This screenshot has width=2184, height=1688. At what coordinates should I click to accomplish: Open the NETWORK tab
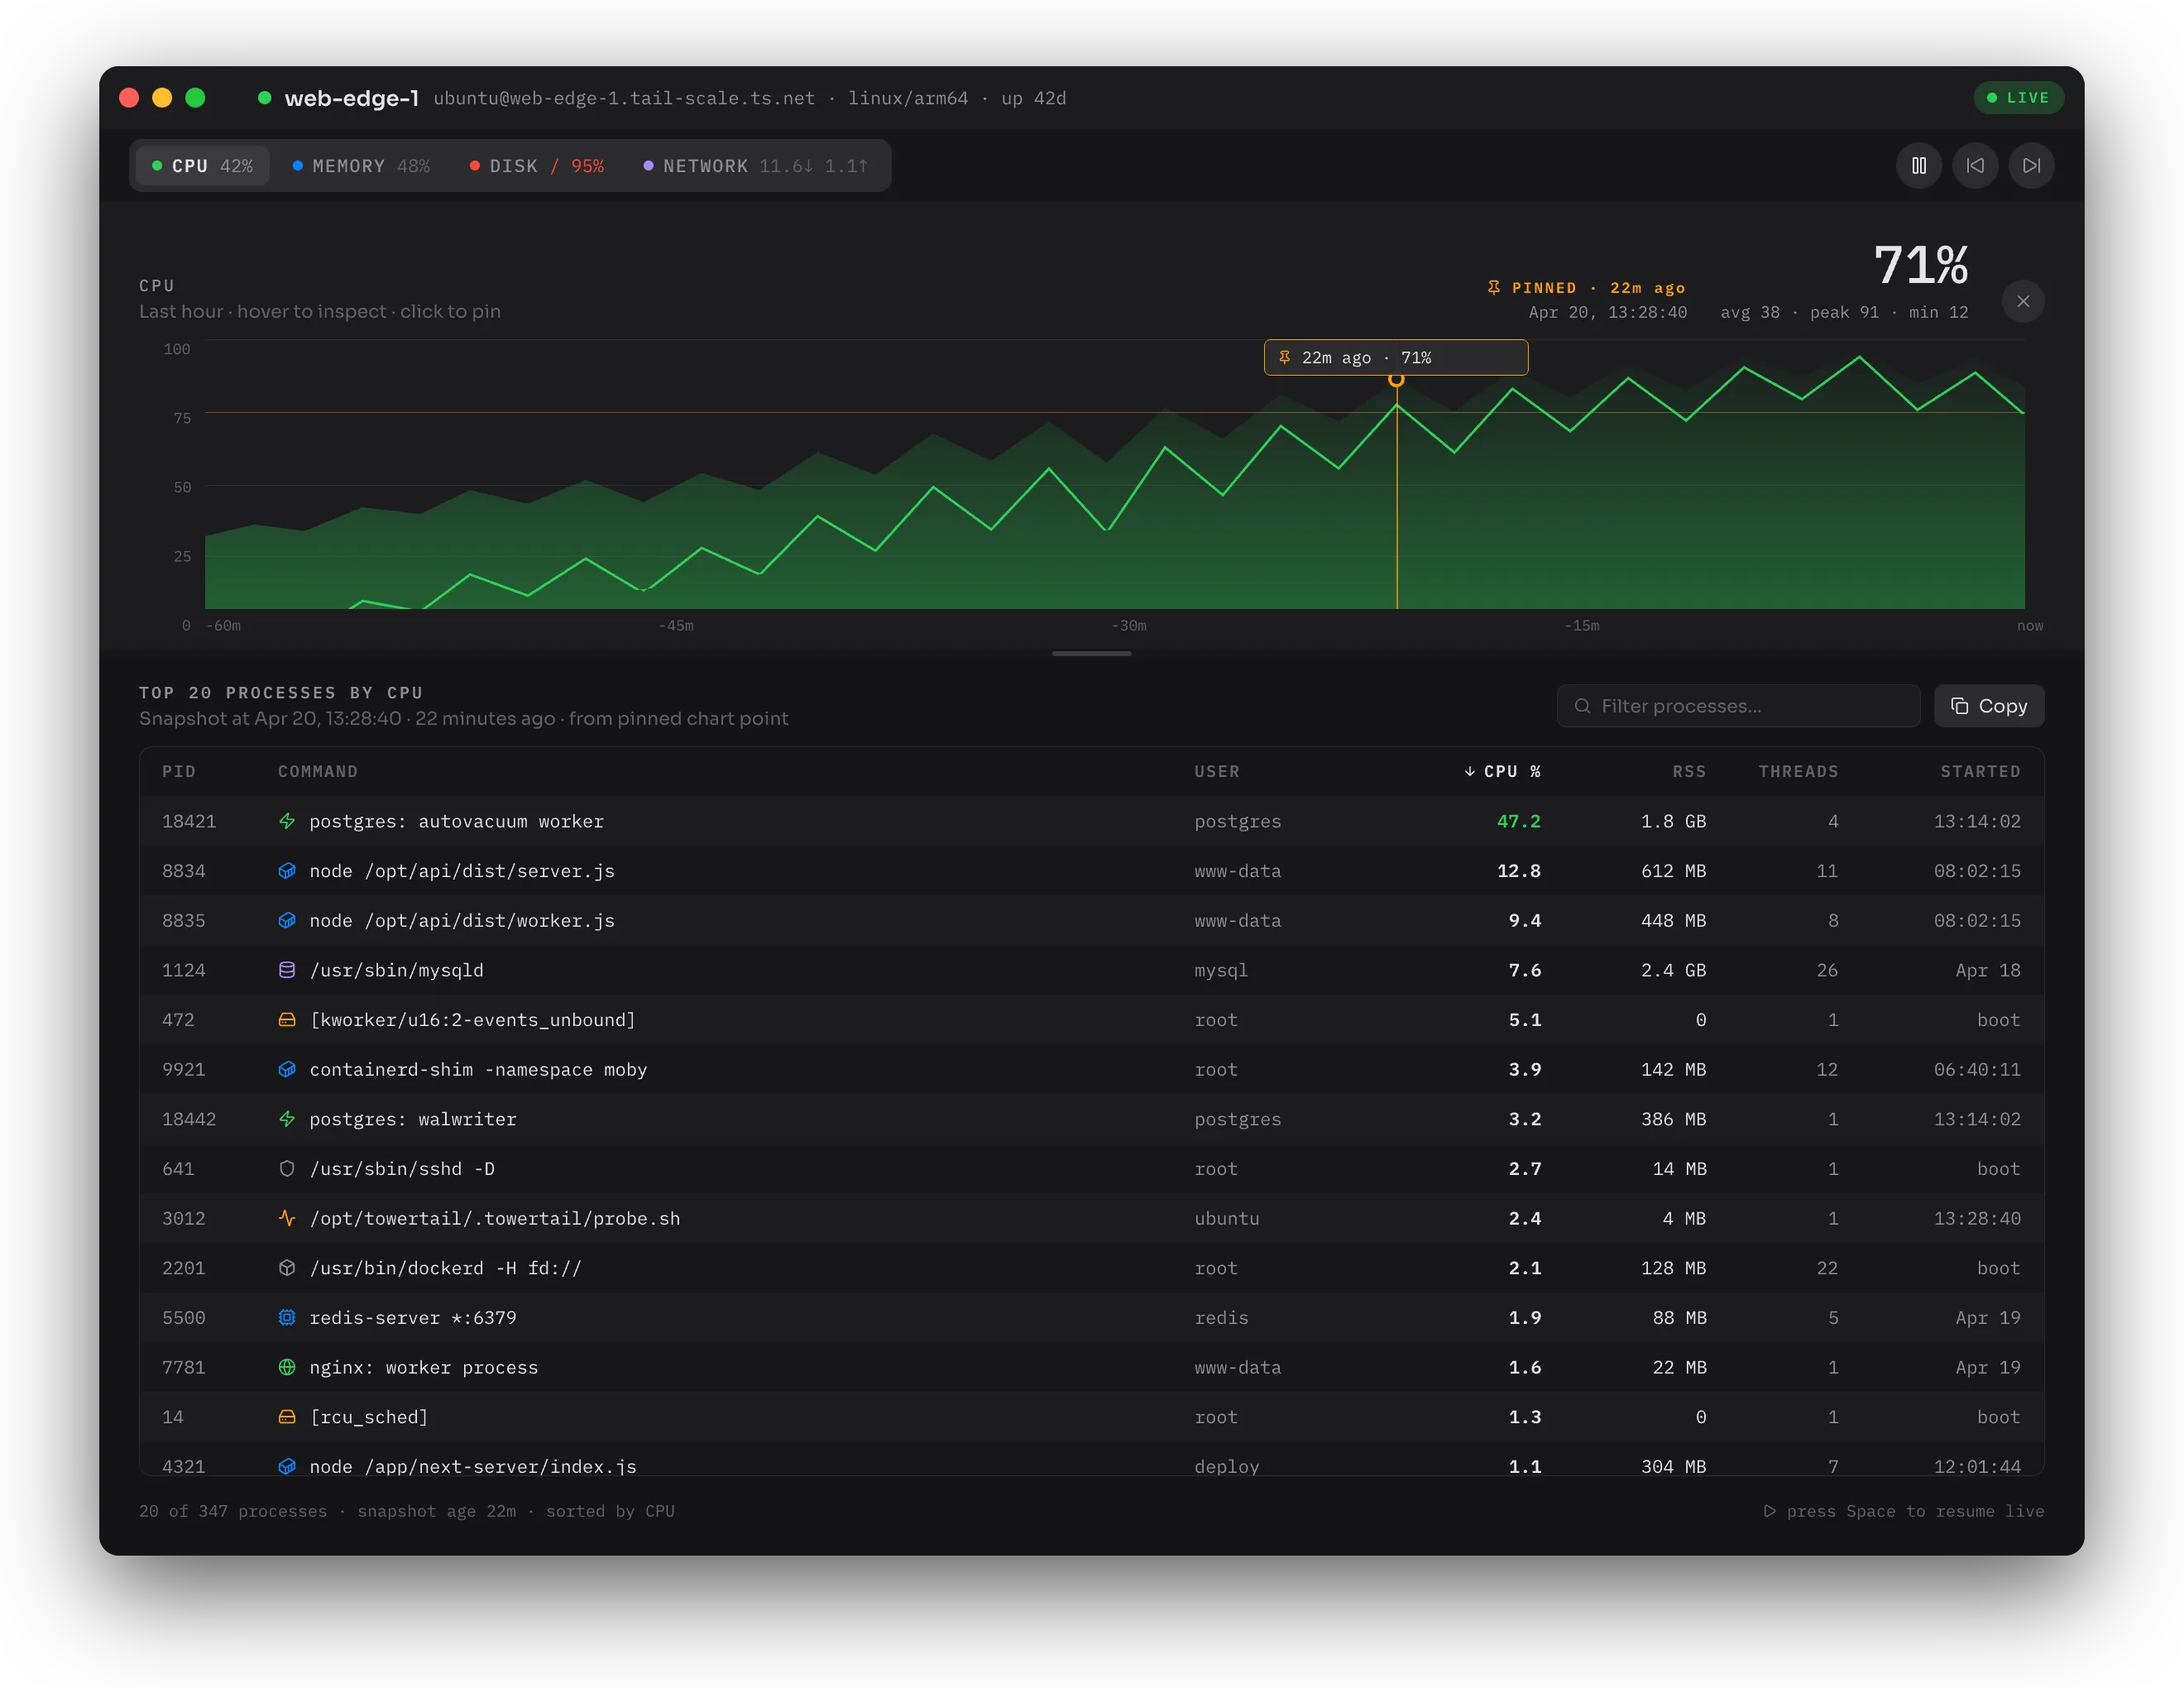tap(756, 166)
